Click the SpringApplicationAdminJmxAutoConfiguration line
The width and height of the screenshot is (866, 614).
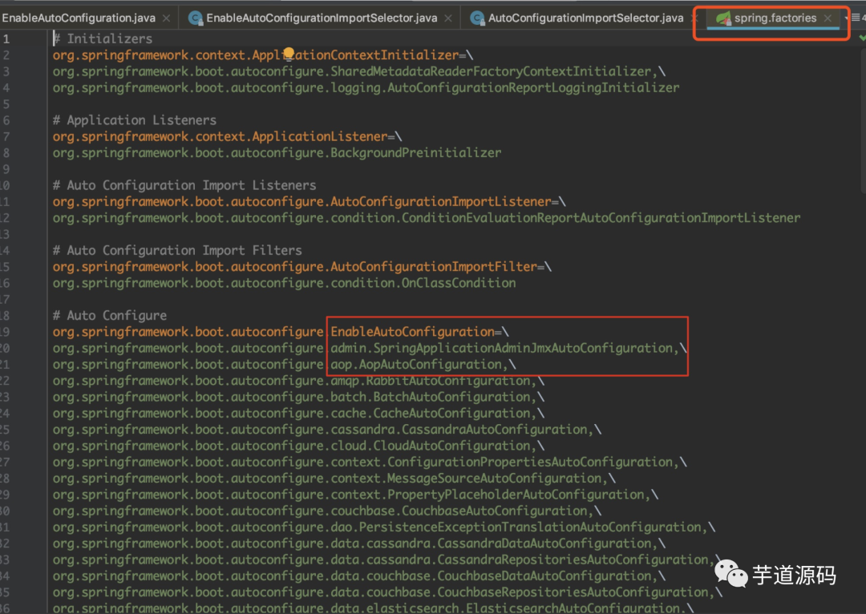370,349
